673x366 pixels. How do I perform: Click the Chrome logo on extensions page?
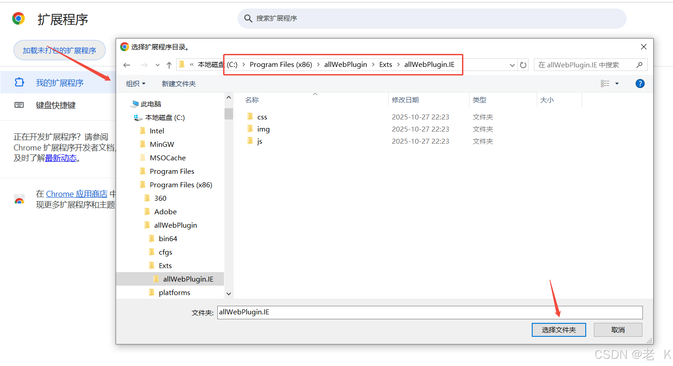(x=18, y=18)
